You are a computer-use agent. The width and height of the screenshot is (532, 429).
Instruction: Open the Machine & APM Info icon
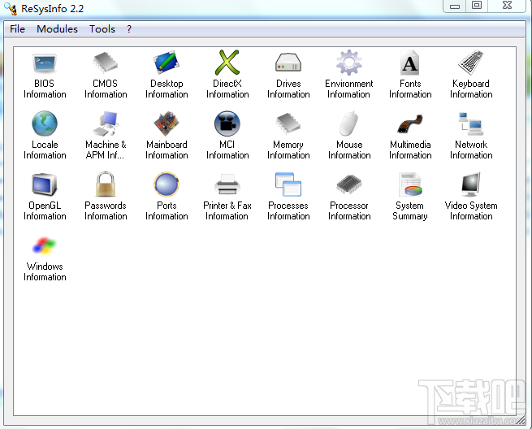point(106,123)
